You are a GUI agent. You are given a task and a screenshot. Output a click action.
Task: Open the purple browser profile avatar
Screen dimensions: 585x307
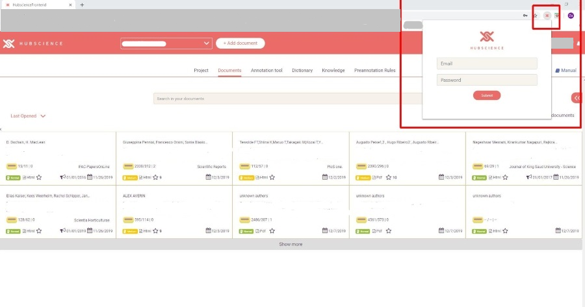(x=571, y=16)
